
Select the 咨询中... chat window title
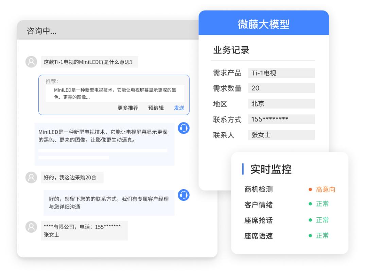click(x=42, y=32)
